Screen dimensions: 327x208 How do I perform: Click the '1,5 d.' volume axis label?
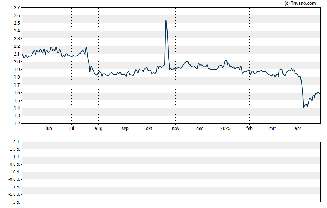(15, 149)
